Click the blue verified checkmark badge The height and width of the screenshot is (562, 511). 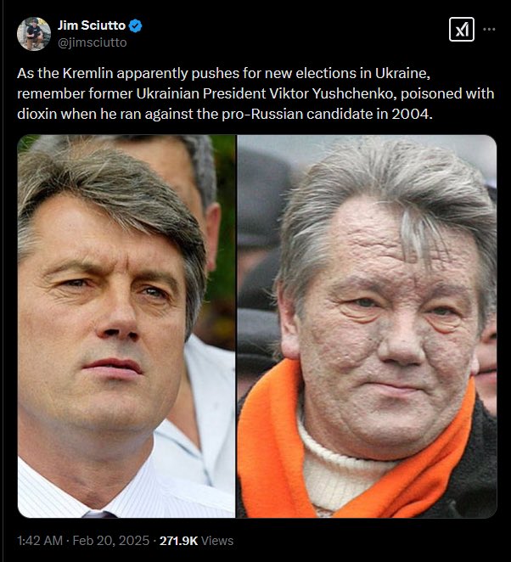135,25
